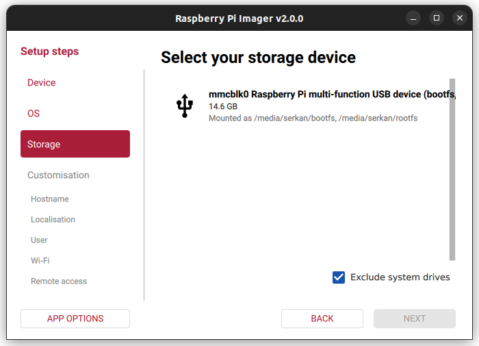The image size is (479, 346).
Task: Click the USB icon for mmcblk0 device
Action: tap(184, 106)
